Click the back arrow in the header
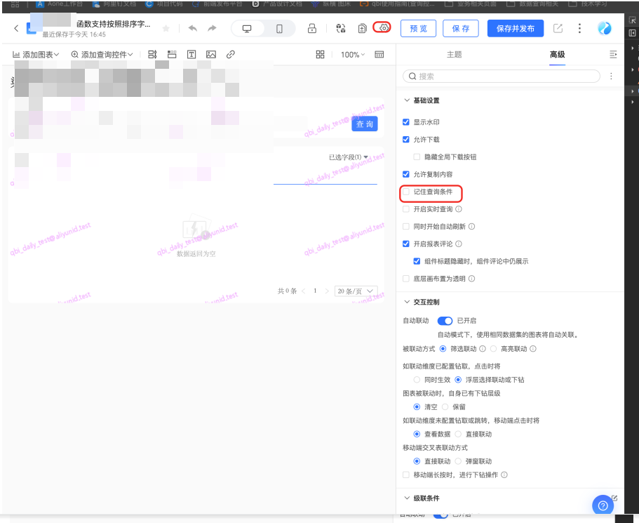Image resolution: width=639 pixels, height=523 pixels. tap(16, 28)
